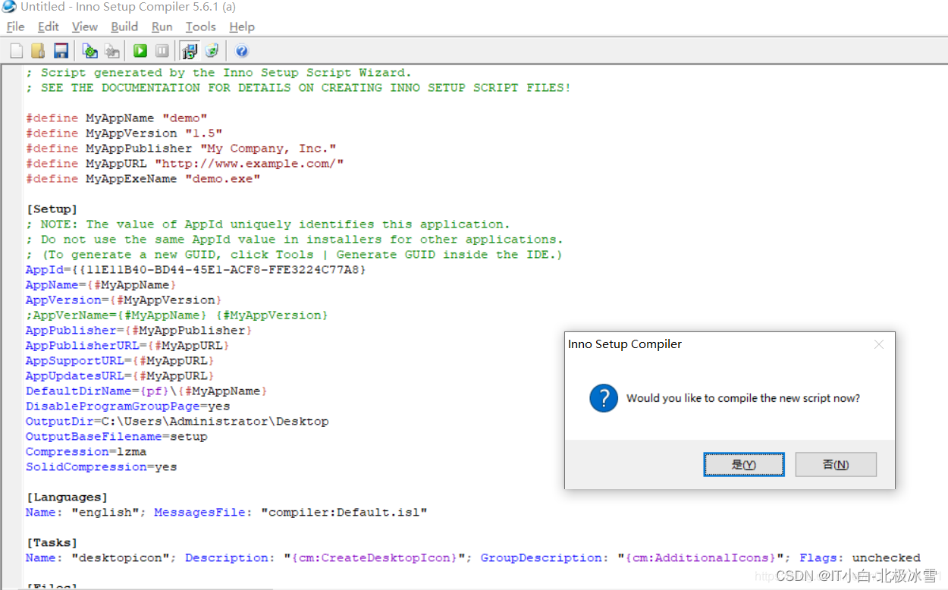This screenshot has width=948, height=590.
Task: Click the OutputBaseFilename=setup line
Action: [116, 437]
